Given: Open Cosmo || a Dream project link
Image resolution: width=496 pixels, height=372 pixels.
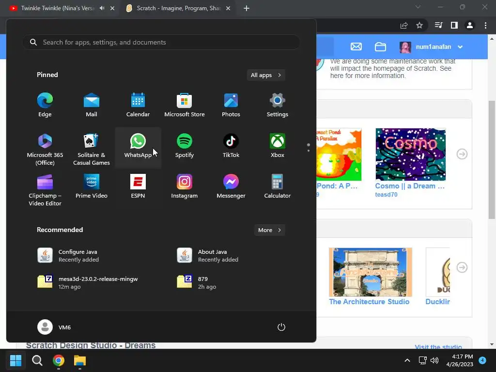Looking at the screenshot, I should click(410, 186).
